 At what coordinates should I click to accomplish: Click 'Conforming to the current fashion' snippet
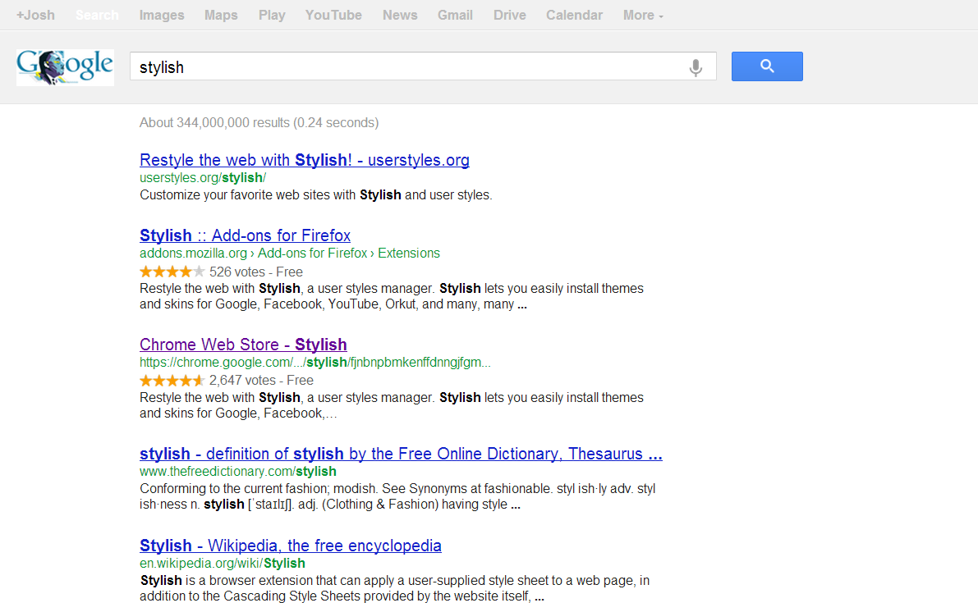(397, 496)
